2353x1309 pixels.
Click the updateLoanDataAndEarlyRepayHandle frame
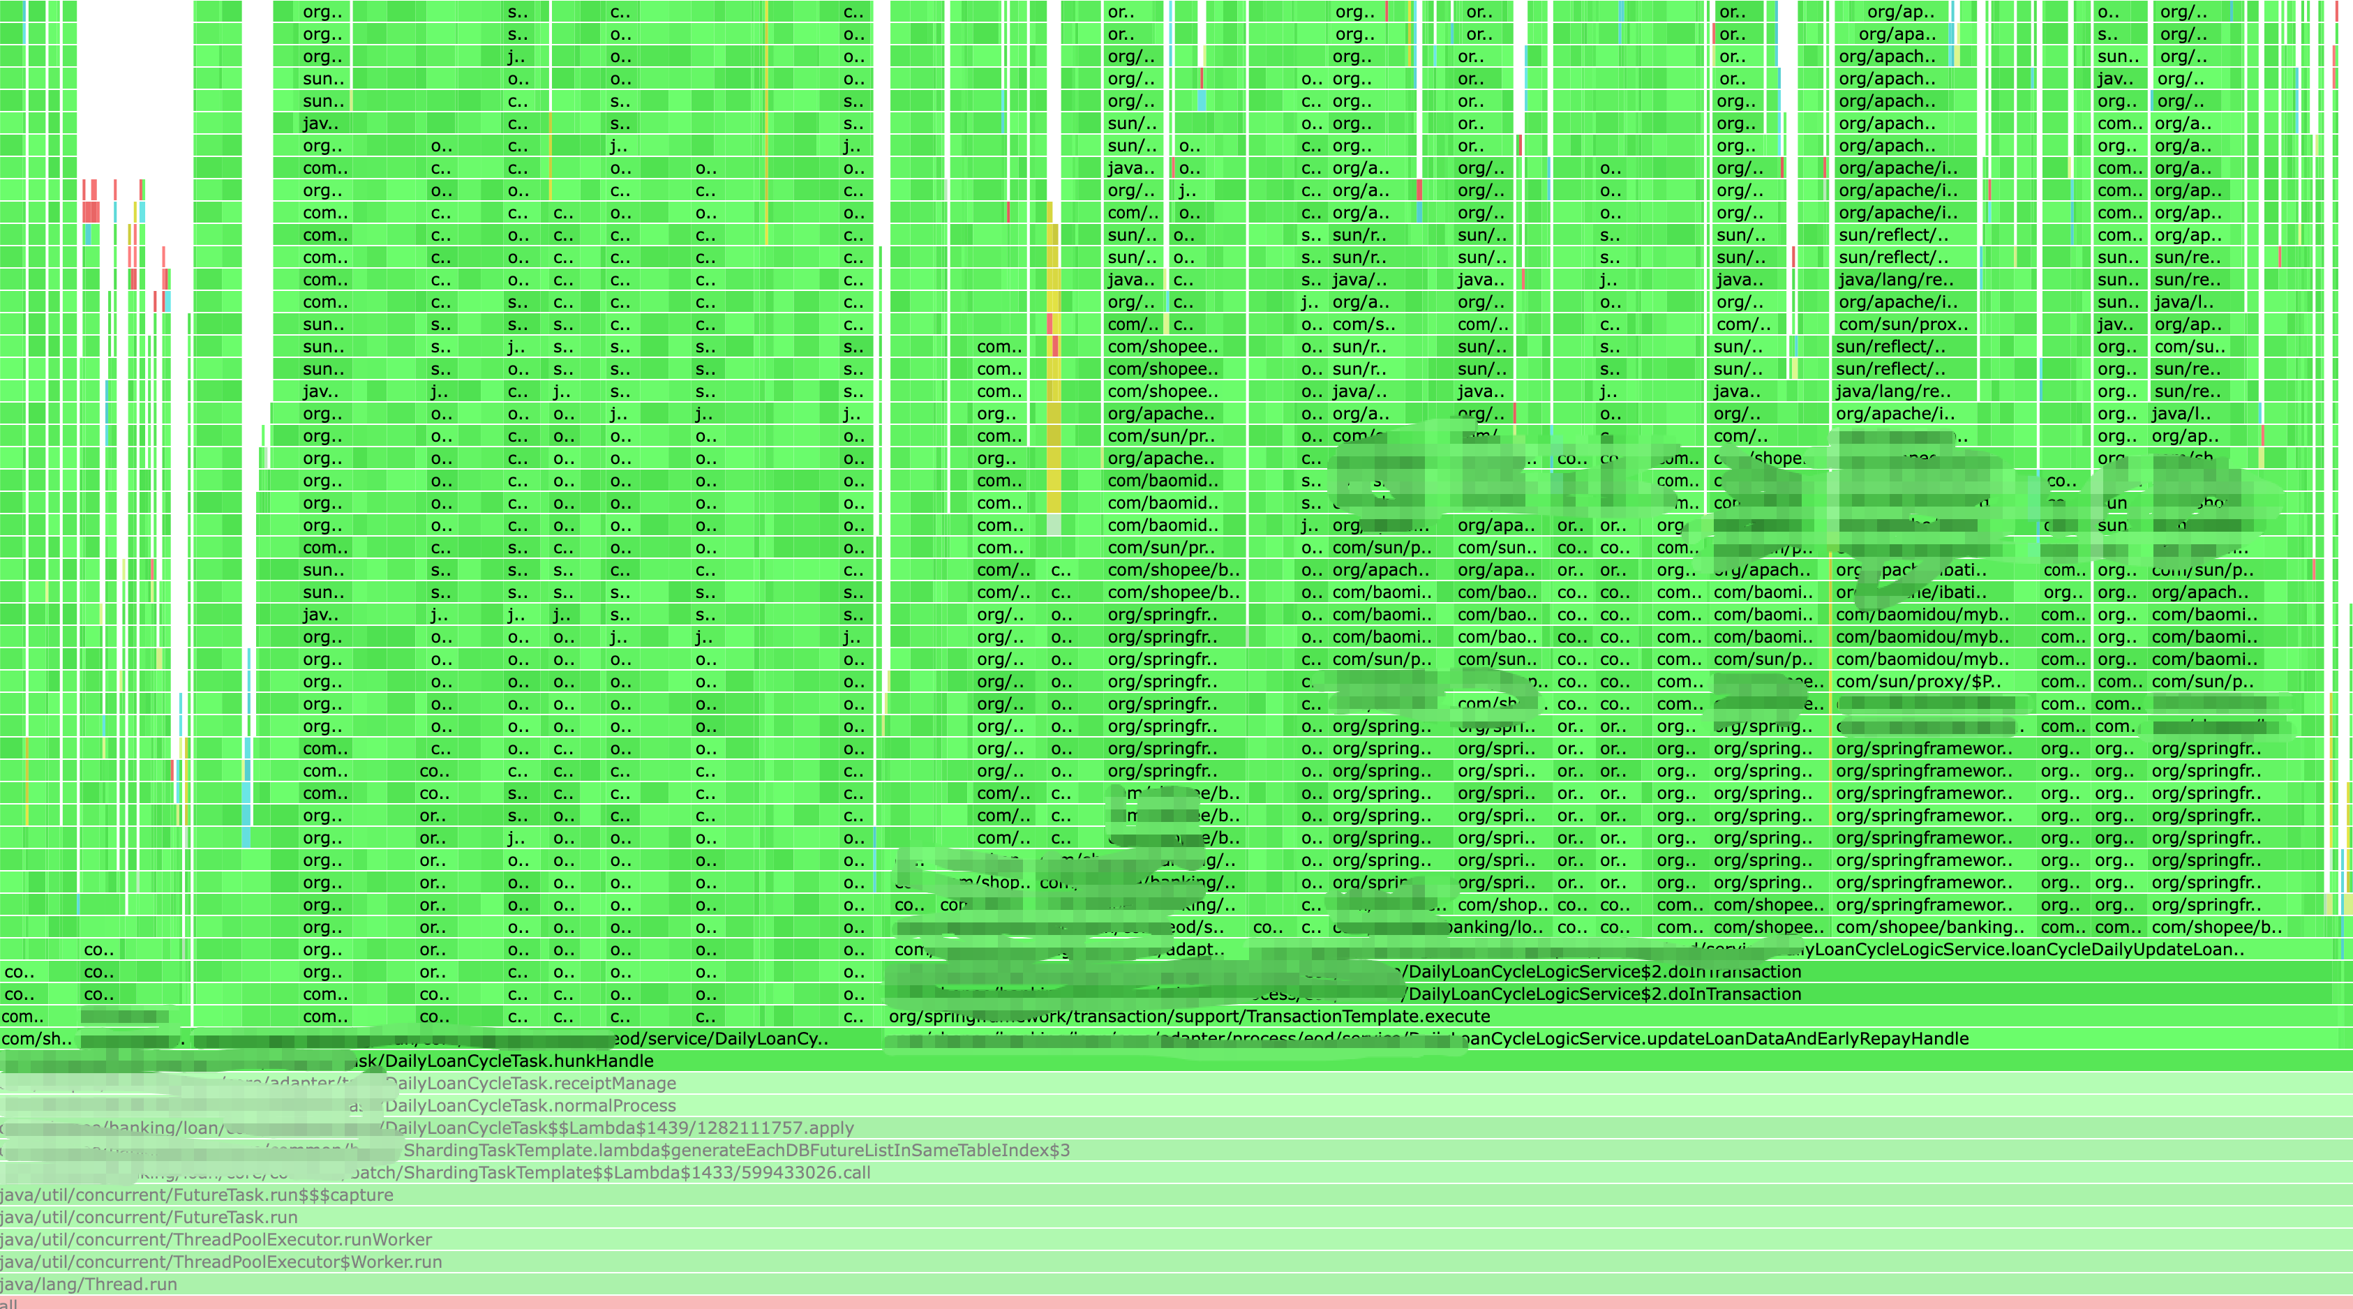[1717, 1038]
